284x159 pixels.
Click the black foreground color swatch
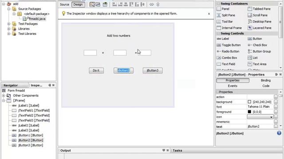tap(249, 112)
